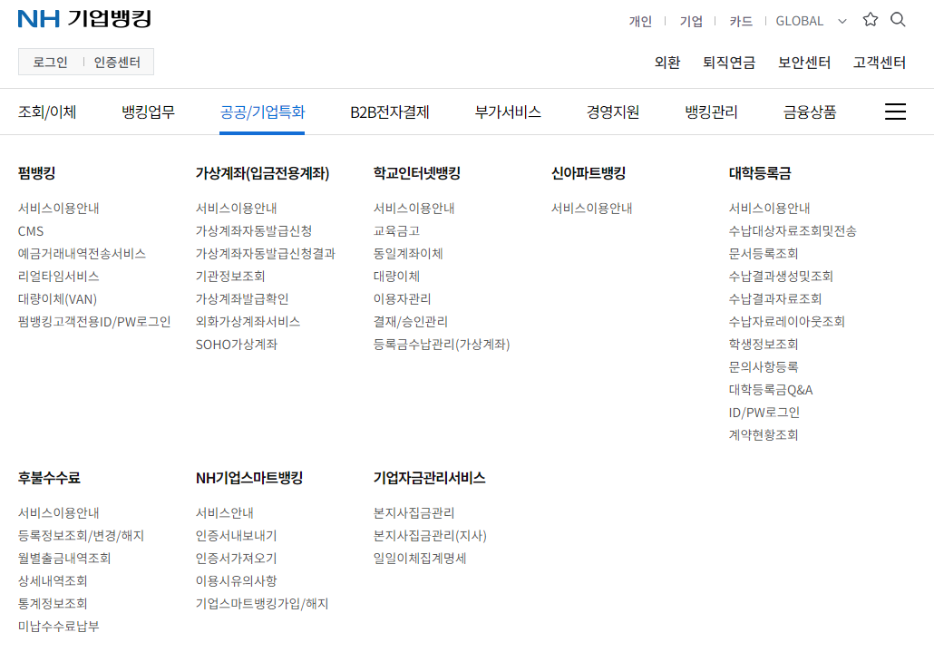Select the 개인 site link

[640, 22]
